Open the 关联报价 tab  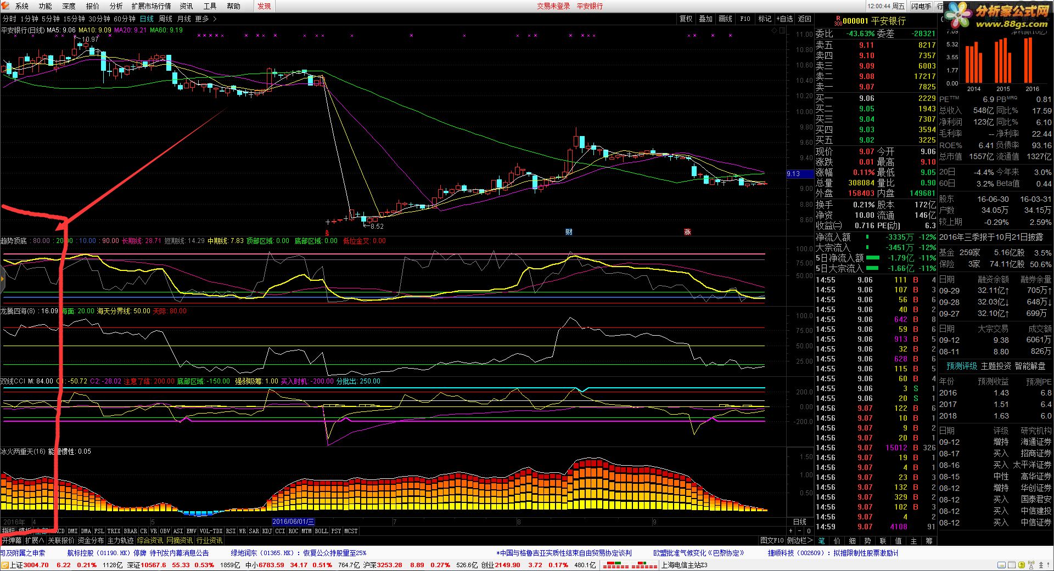(x=60, y=540)
